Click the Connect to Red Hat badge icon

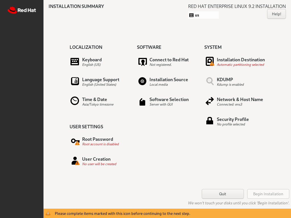pyautogui.click(x=142, y=61)
